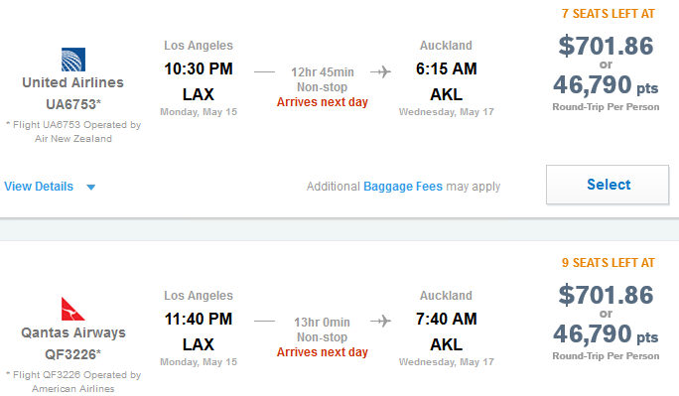Click the Qantas red kangaroo logo
This screenshot has width=679, height=396.
pos(72,309)
